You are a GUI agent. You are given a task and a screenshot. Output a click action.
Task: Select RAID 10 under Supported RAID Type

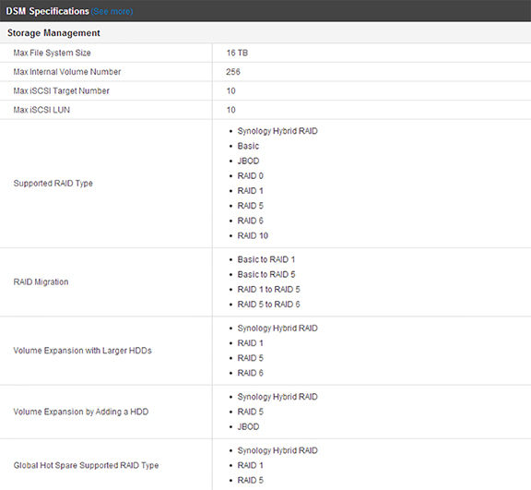click(253, 235)
